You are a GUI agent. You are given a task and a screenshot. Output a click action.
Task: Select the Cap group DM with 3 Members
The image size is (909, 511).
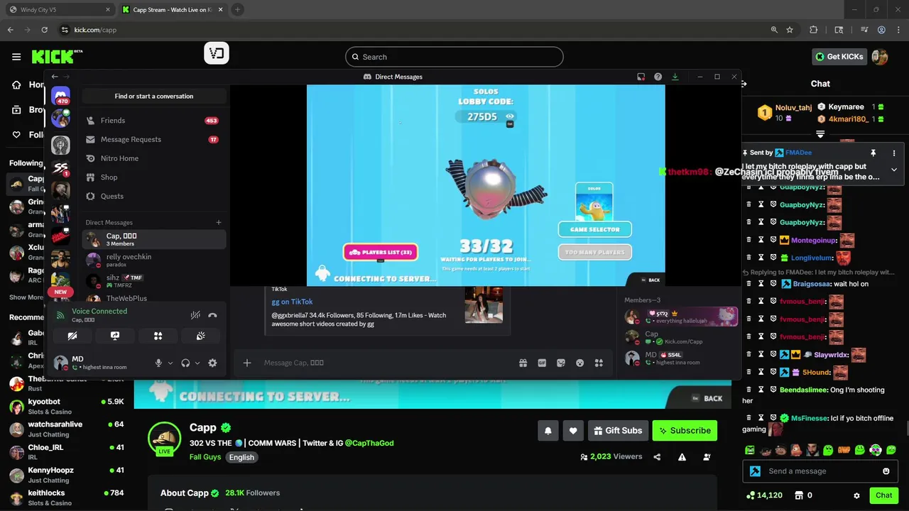[x=154, y=239]
